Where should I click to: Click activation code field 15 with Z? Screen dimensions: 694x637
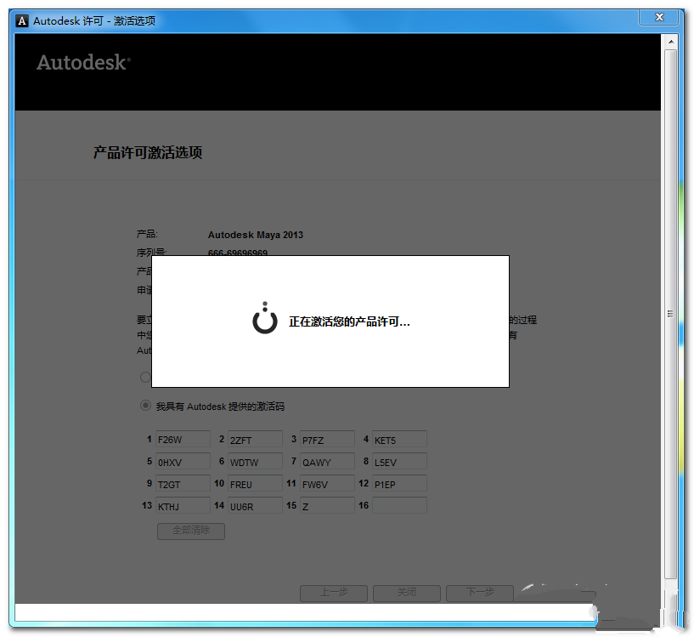[327, 505]
